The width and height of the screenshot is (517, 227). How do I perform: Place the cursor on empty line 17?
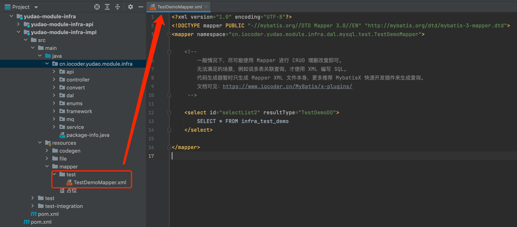[237, 156]
